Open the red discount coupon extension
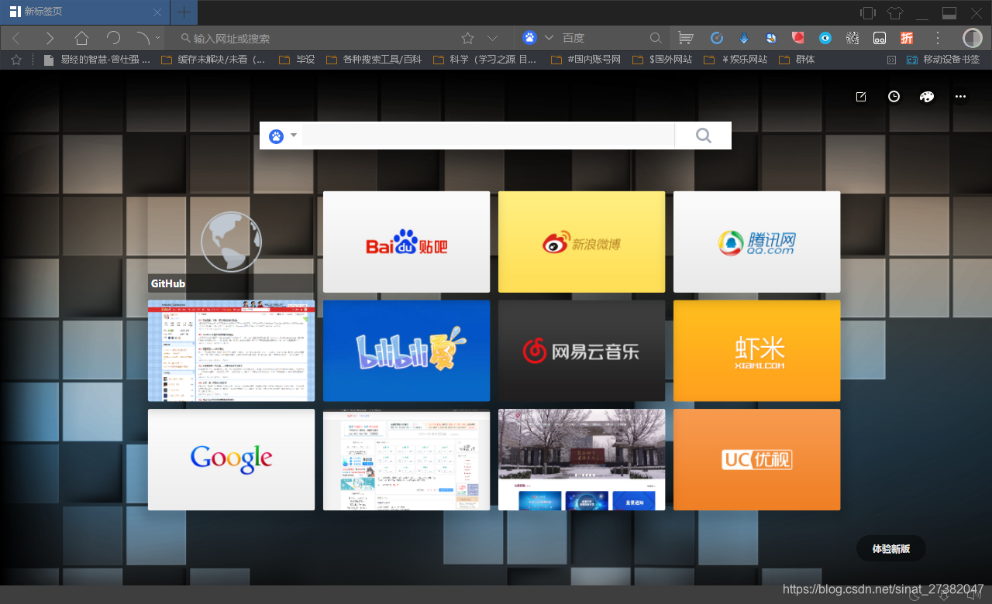The height and width of the screenshot is (604, 992). pyautogui.click(x=907, y=38)
